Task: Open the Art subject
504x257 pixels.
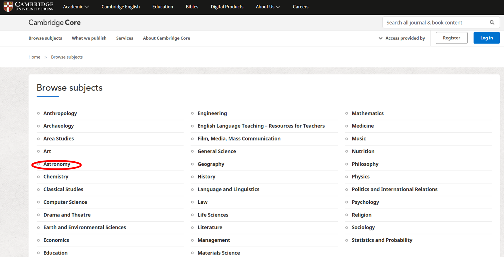Action: pyautogui.click(x=47, y=151)
